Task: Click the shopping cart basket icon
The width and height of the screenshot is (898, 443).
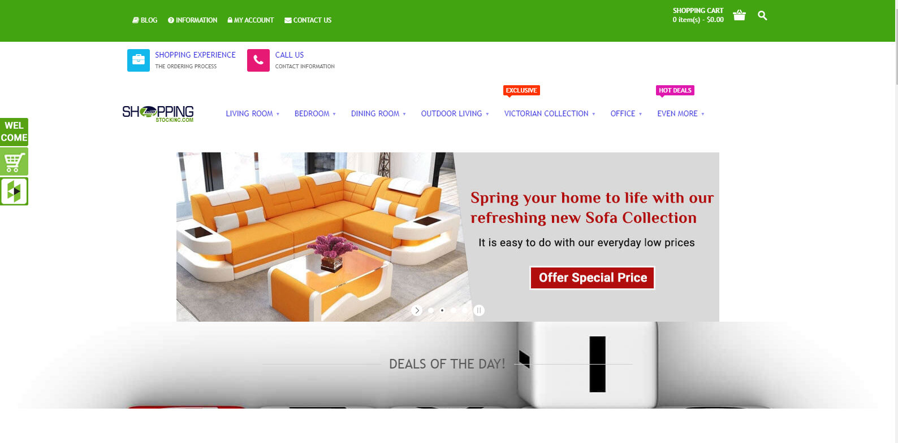Action: [739, 15]
